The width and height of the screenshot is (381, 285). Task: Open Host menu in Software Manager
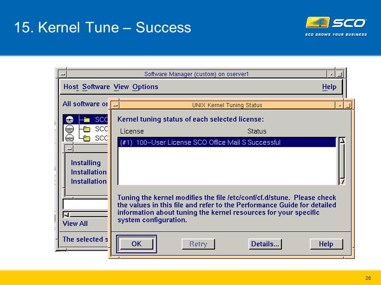coord(71,87)
